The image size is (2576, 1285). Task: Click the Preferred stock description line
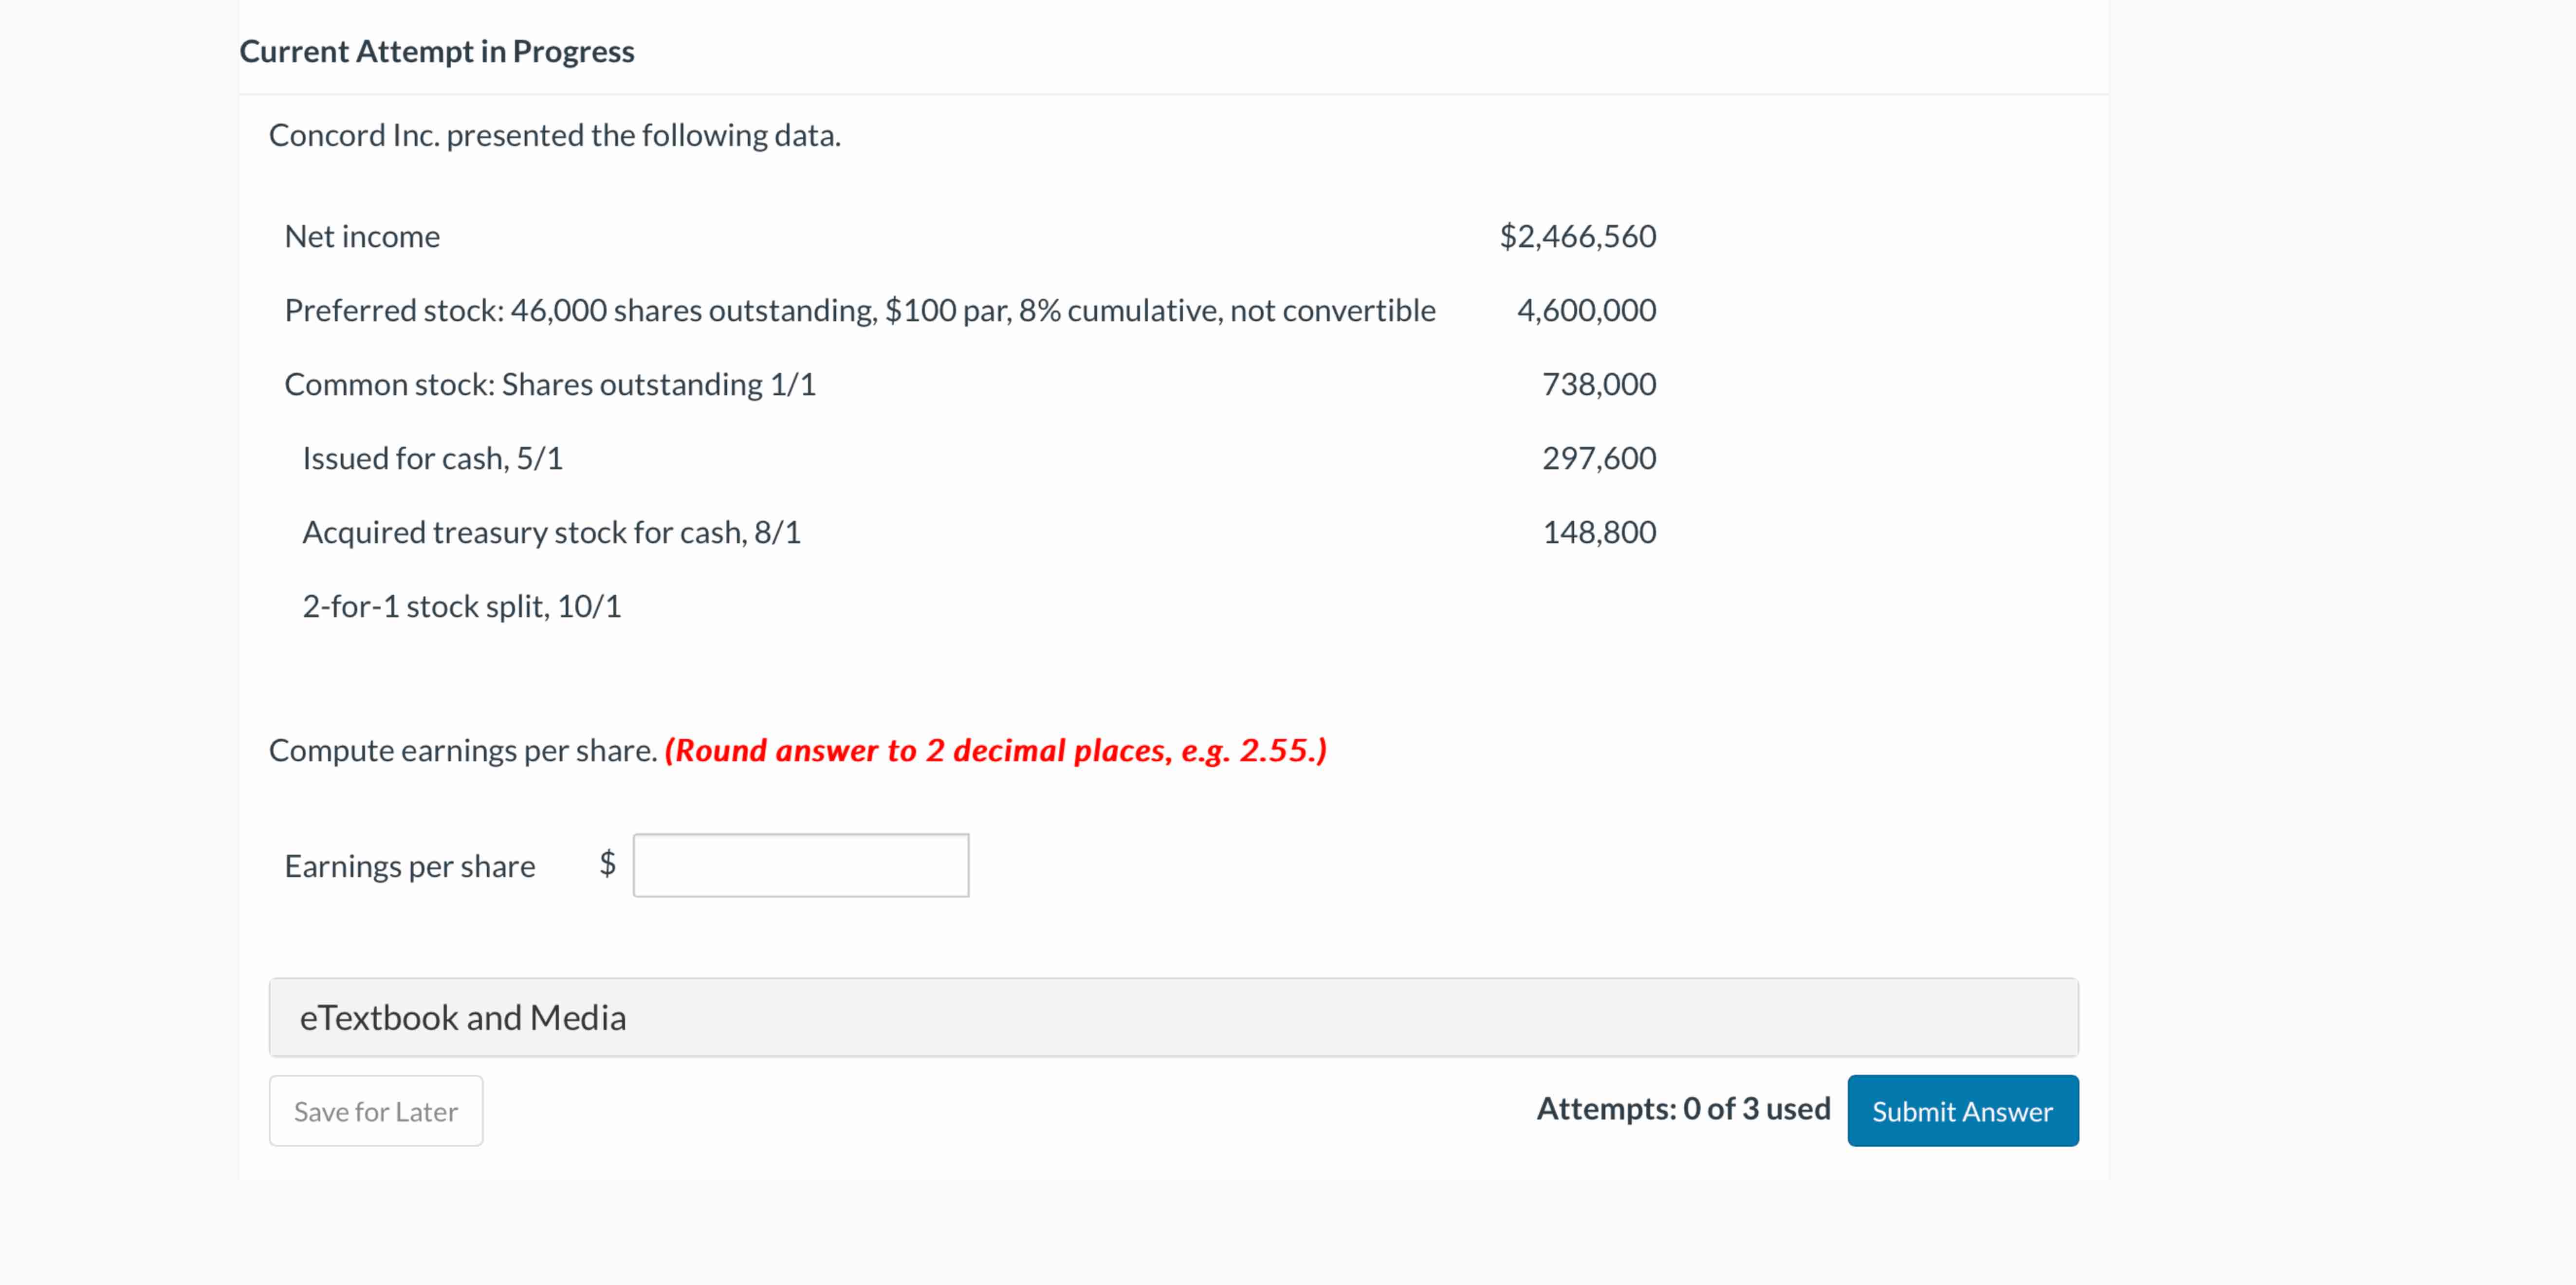point(860,311)
